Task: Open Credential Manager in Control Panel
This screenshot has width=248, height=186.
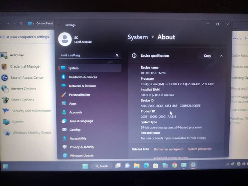Action: pyautogui.click(x=21, y=66)
